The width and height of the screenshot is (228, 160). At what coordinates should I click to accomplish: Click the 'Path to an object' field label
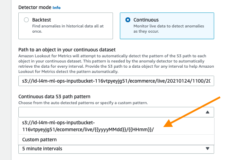pyautogui.click(x=67, y=50)
